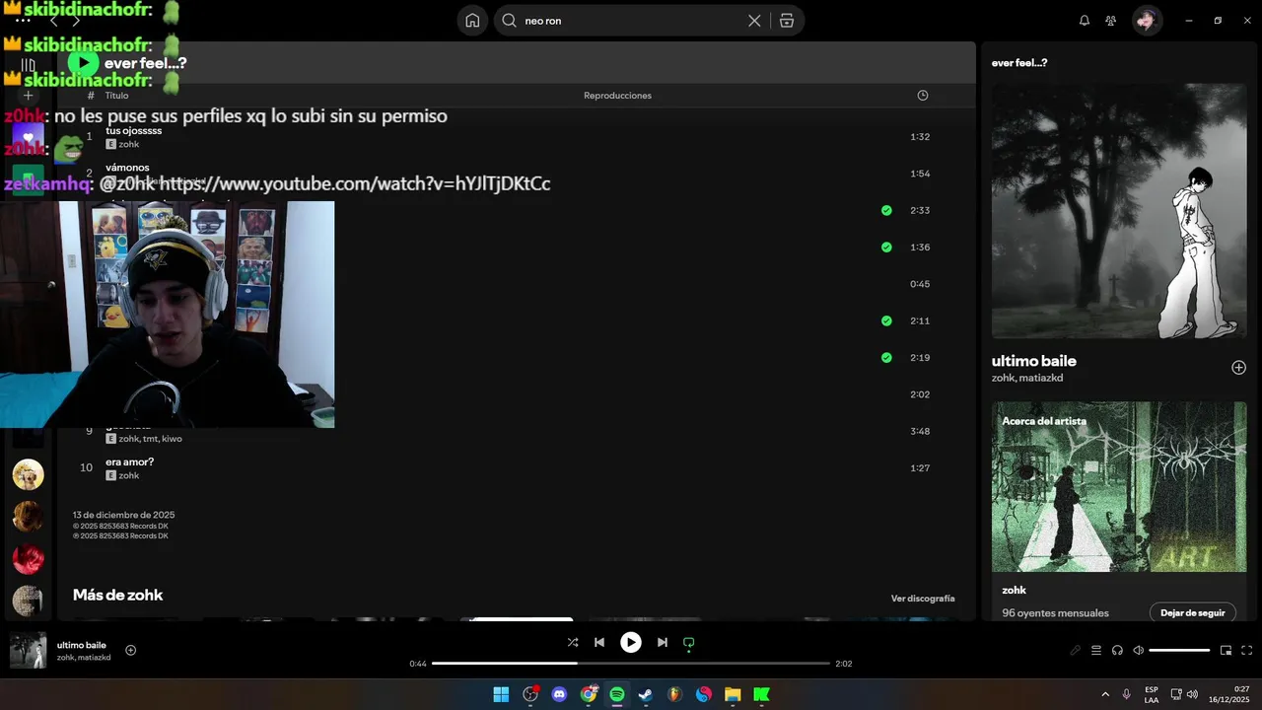Click the '13 de diciembre de 2025' date

point(123,515)
